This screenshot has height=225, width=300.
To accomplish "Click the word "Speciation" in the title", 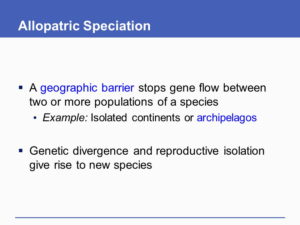I will [117, 26].
